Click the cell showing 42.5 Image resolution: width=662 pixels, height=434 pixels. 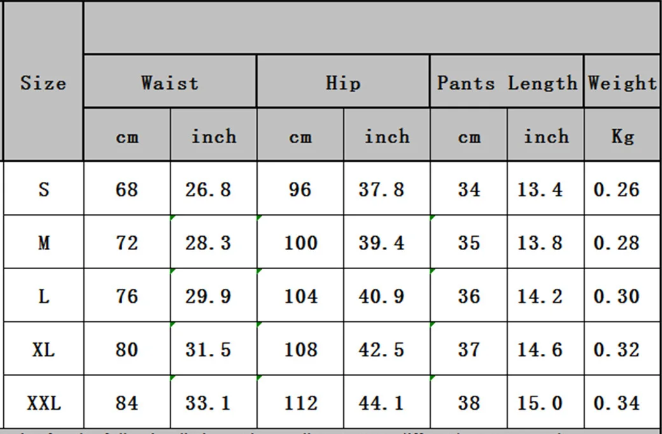tap(387, 349)
